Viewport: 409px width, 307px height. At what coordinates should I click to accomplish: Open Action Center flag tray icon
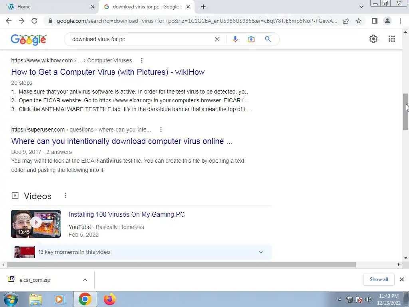point(359,299)
